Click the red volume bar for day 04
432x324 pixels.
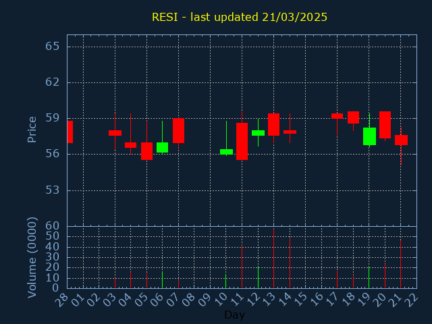click(x=130, y=280)
